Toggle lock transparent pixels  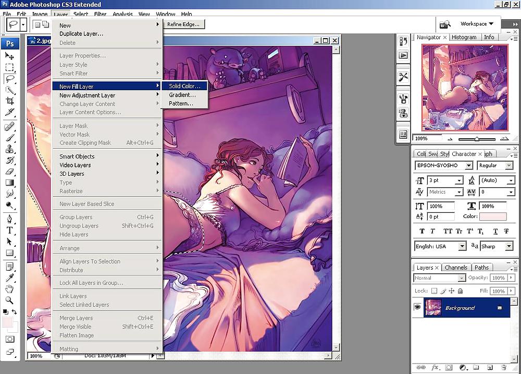434,291
